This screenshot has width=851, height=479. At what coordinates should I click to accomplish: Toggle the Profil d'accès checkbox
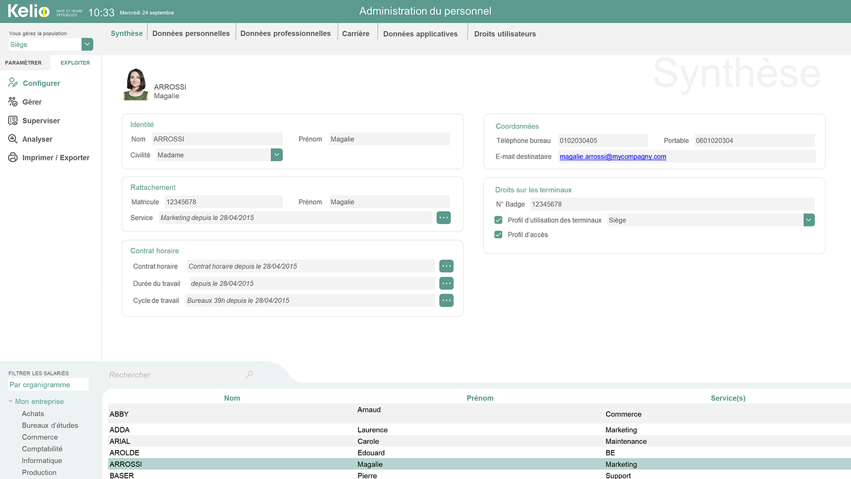point(498,234)
